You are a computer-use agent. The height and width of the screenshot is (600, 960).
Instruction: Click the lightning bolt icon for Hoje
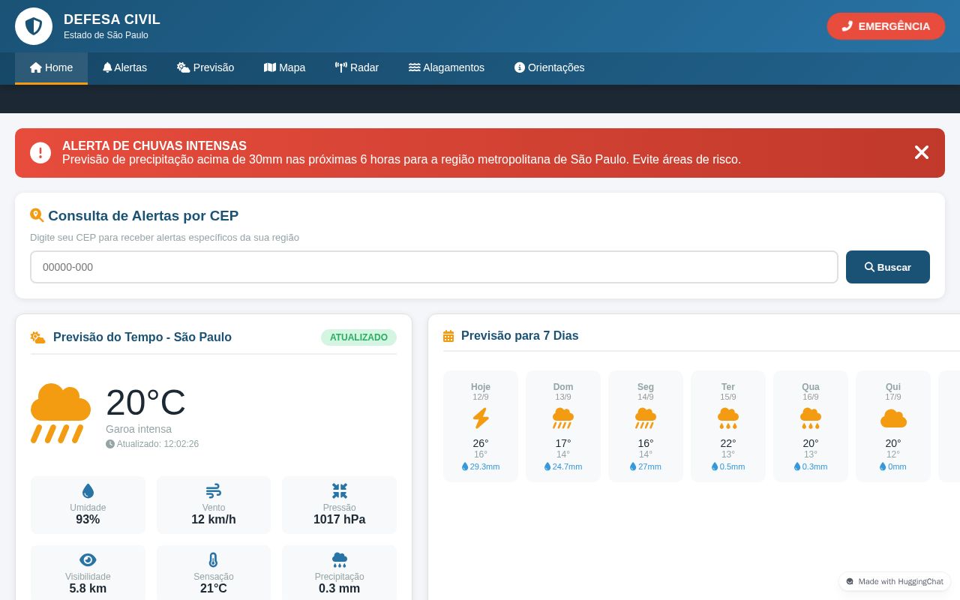[481, 418]
